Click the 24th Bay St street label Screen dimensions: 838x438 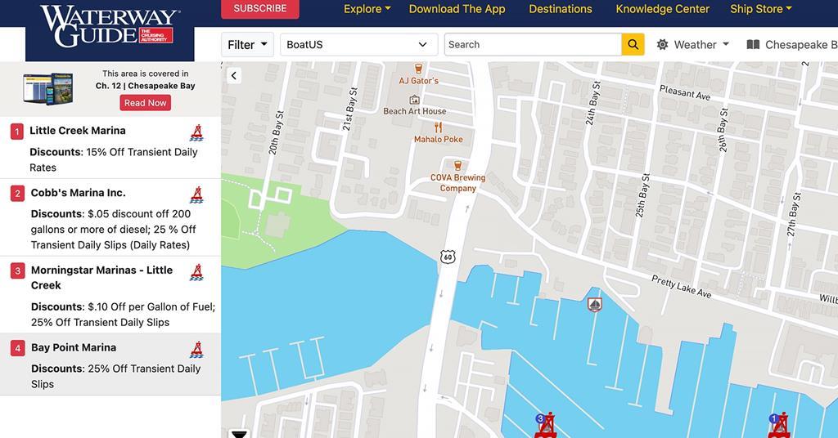(x=593, y=104)
